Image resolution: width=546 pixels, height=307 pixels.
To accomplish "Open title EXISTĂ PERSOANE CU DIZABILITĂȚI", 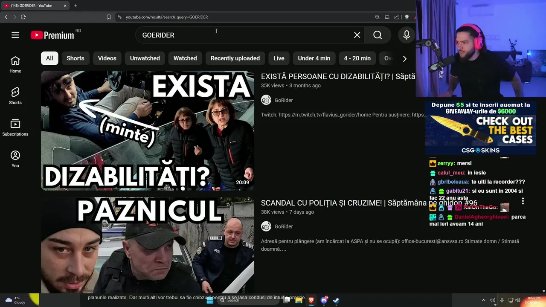I will click(338, 76).
